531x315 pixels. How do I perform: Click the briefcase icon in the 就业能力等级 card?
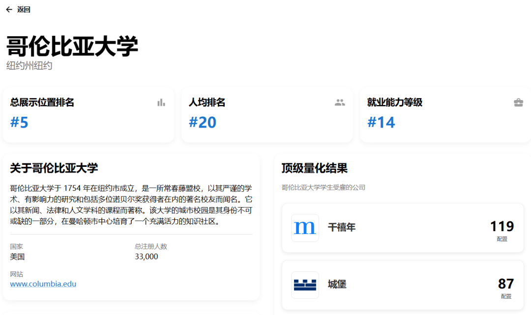click(x=518, y=103)
